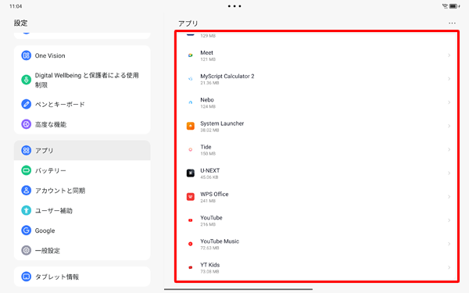Screen dimensions: 469x293
Task: Open Meet via its row chevron
Action: pos(449,55)
